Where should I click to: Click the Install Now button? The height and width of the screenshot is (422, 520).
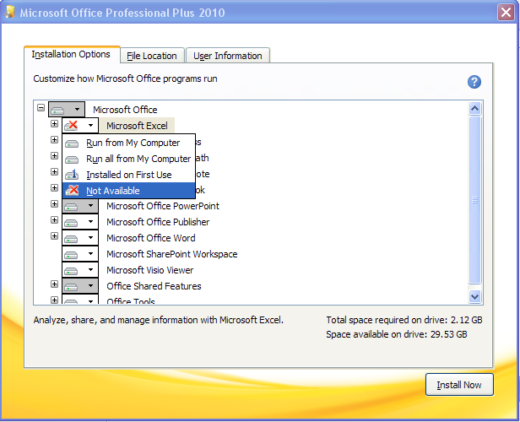[459, 385]
